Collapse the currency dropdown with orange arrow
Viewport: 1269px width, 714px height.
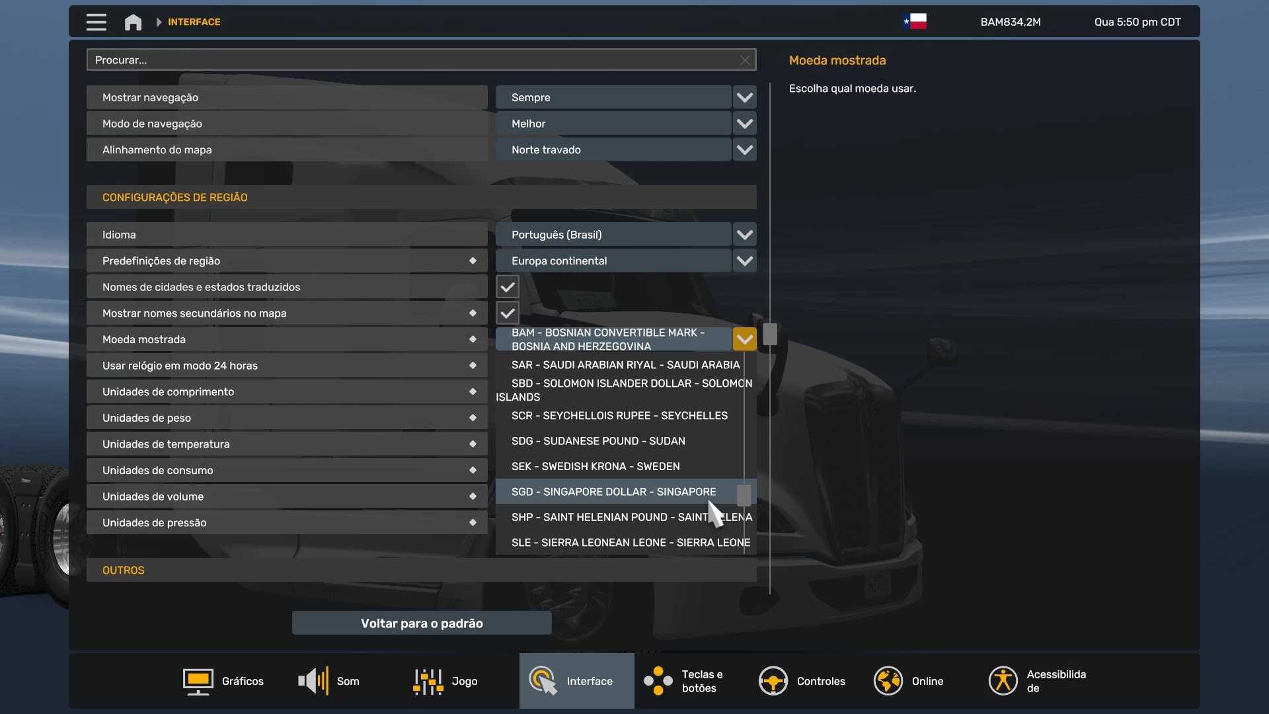(x=744, y=339)
